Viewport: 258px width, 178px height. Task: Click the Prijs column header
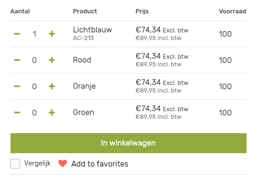point(142,11)
